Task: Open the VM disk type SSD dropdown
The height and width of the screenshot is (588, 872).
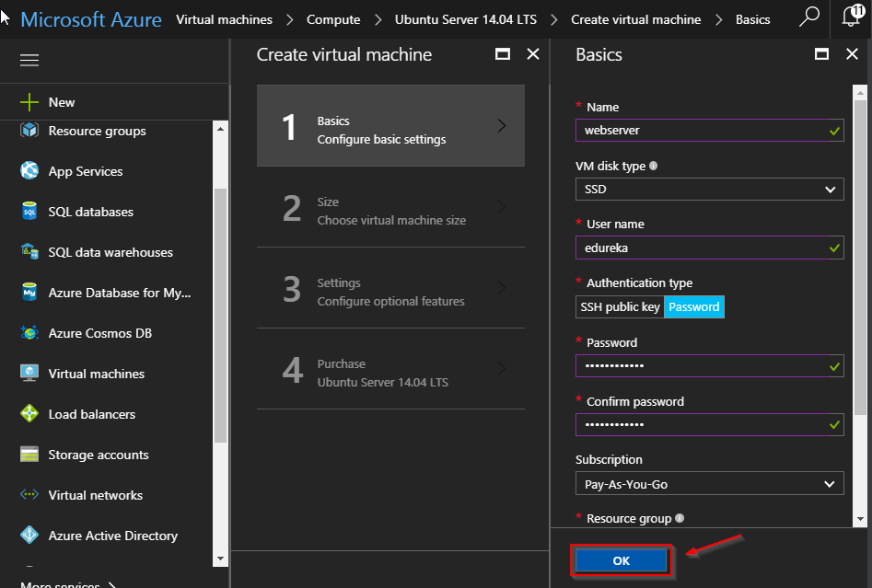Action: point(710,190)
